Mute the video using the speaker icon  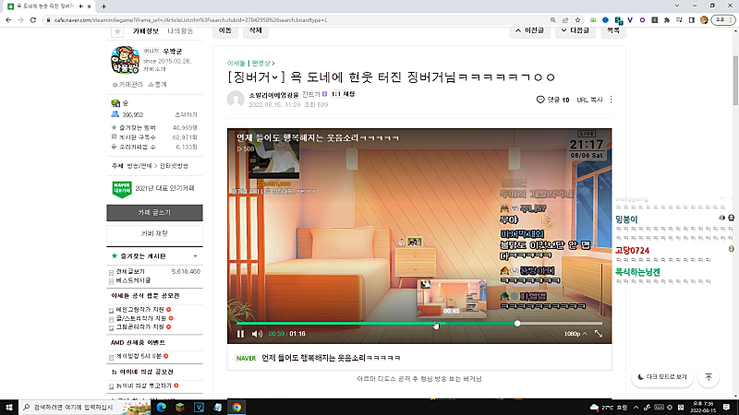255,334
